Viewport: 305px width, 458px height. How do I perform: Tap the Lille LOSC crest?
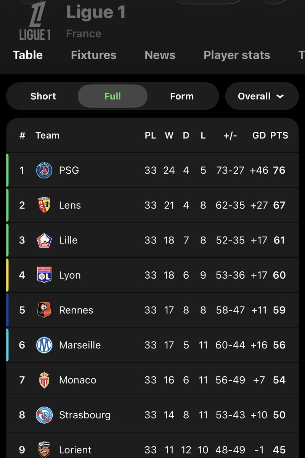point(44,240)
